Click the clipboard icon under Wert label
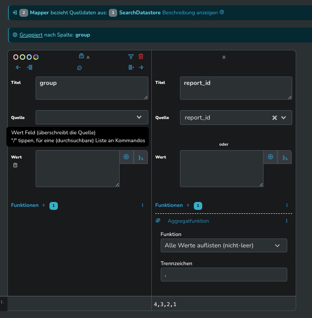 click(15, 165)
